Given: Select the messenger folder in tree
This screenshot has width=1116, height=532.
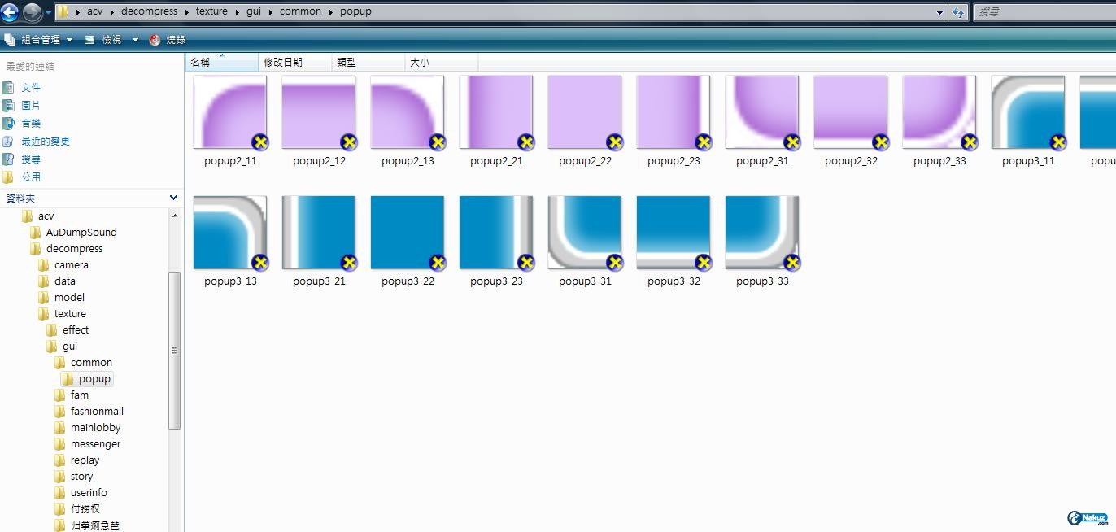Looking at the screenshot, I should [x=95, y=443].
